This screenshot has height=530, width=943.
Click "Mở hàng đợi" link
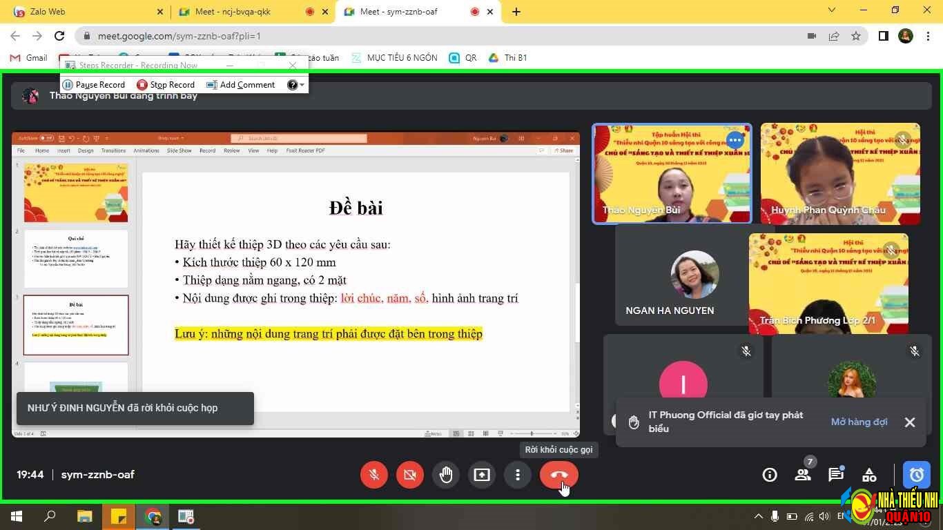point(859,422)
